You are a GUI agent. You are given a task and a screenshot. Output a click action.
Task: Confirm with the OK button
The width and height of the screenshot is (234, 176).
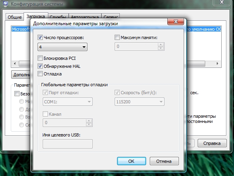[x=131, y=161]
